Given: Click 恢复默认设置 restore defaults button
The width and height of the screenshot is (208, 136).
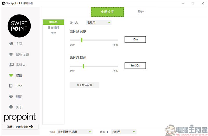Looking at the screenshot, I should coord(84,85).
